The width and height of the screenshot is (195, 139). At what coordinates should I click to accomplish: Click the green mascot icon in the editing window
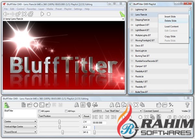[7, 105]
